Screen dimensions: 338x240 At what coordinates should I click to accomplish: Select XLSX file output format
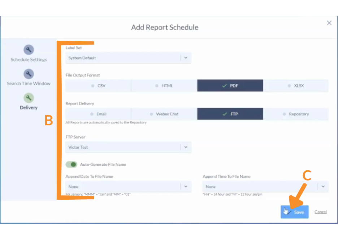(296, 86)
